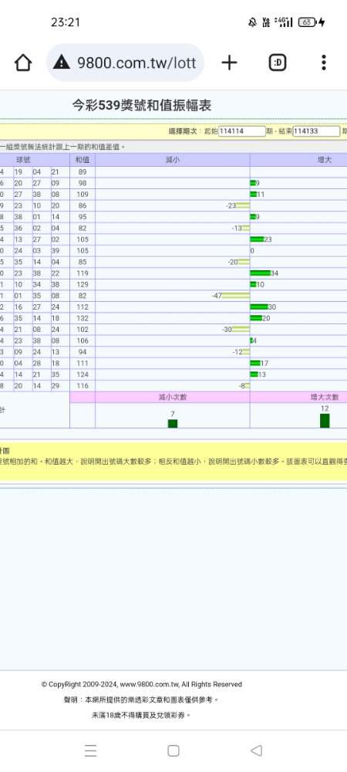The width and height of the screenshot is (347, 772).
Task: Tap the 減小次數 summary header
Action: 173,398
